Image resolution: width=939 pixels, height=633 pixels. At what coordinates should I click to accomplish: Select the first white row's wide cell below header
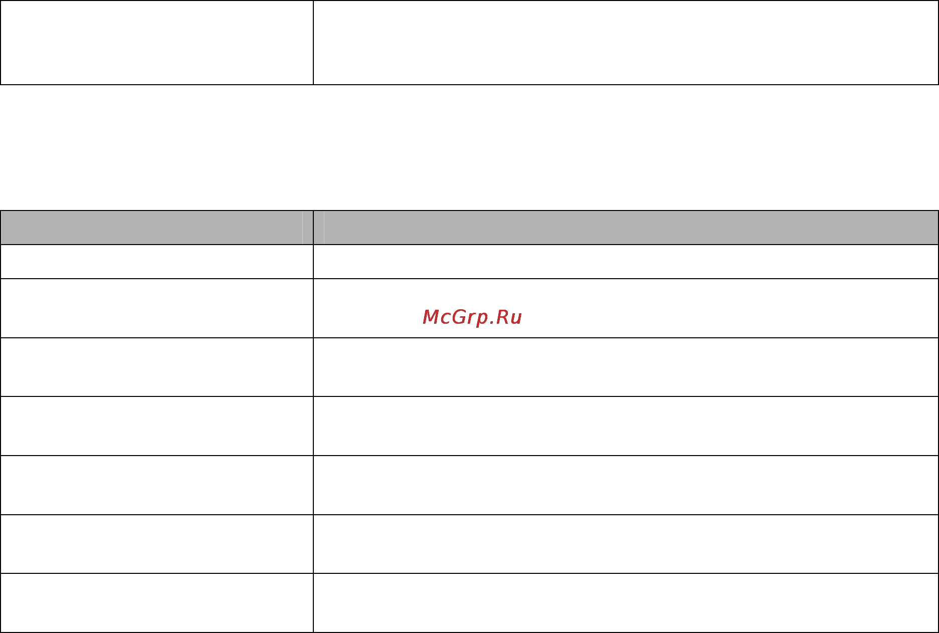[626, 262]
